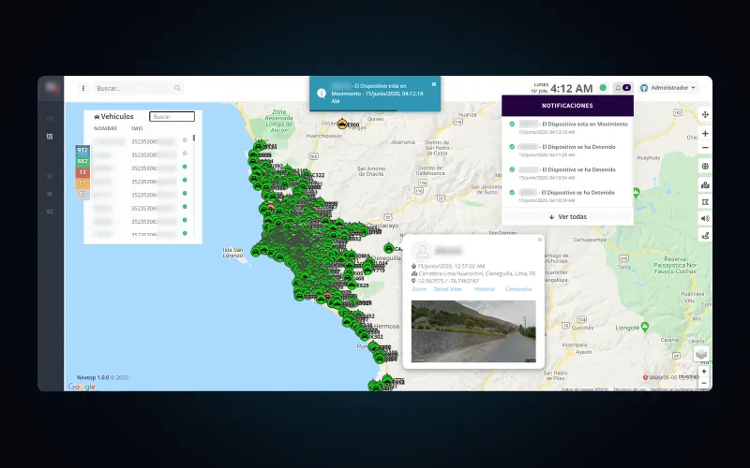Open the cube icon in the left sidebar
Image resolution: width=750 pixels, height=468 pixels.
(50, 176)
